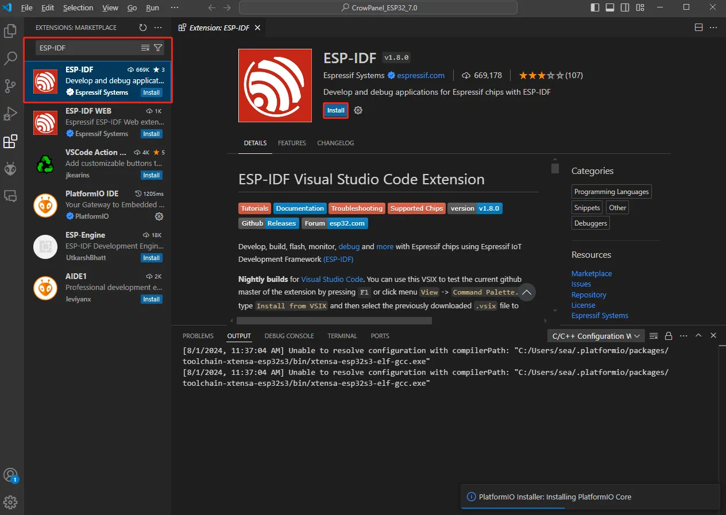
Task: Click the scroll-to-top round button
Action: pyautogui.click(x=527, y=292)
